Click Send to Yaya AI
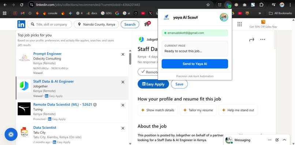Image resolution: width=295 pixels, height=145 pixels. click(x=195, y=64)
